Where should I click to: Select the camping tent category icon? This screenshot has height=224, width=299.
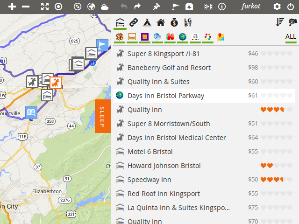click(x=147, y=22)
